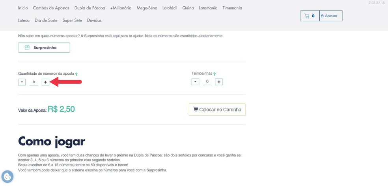Screen dimensions: 388x186
Task: Select the bet numbers quantity field
Action: 34,82
